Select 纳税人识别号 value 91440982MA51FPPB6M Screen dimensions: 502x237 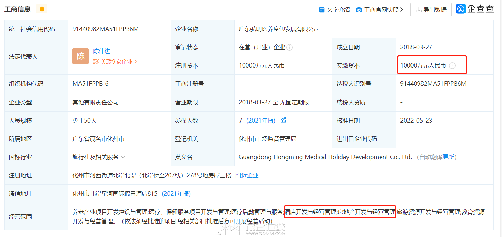[433, 84]
